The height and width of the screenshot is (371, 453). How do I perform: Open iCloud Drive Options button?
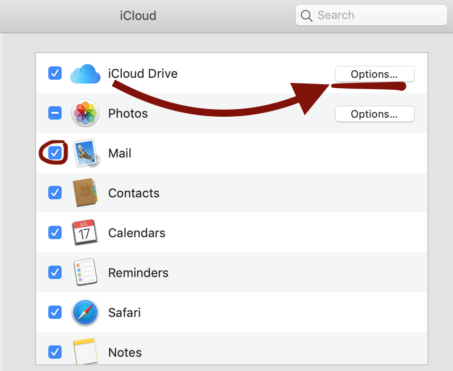375,74
